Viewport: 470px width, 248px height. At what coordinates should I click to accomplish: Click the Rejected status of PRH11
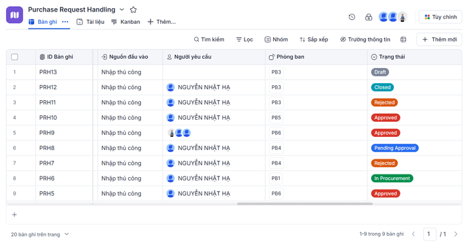point(384,103)
